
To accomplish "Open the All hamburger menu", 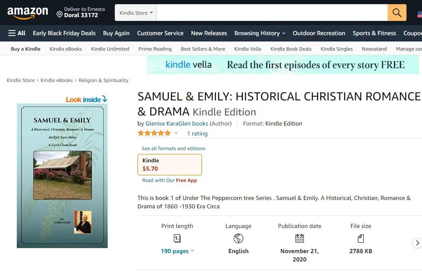I will pos(17,33).
